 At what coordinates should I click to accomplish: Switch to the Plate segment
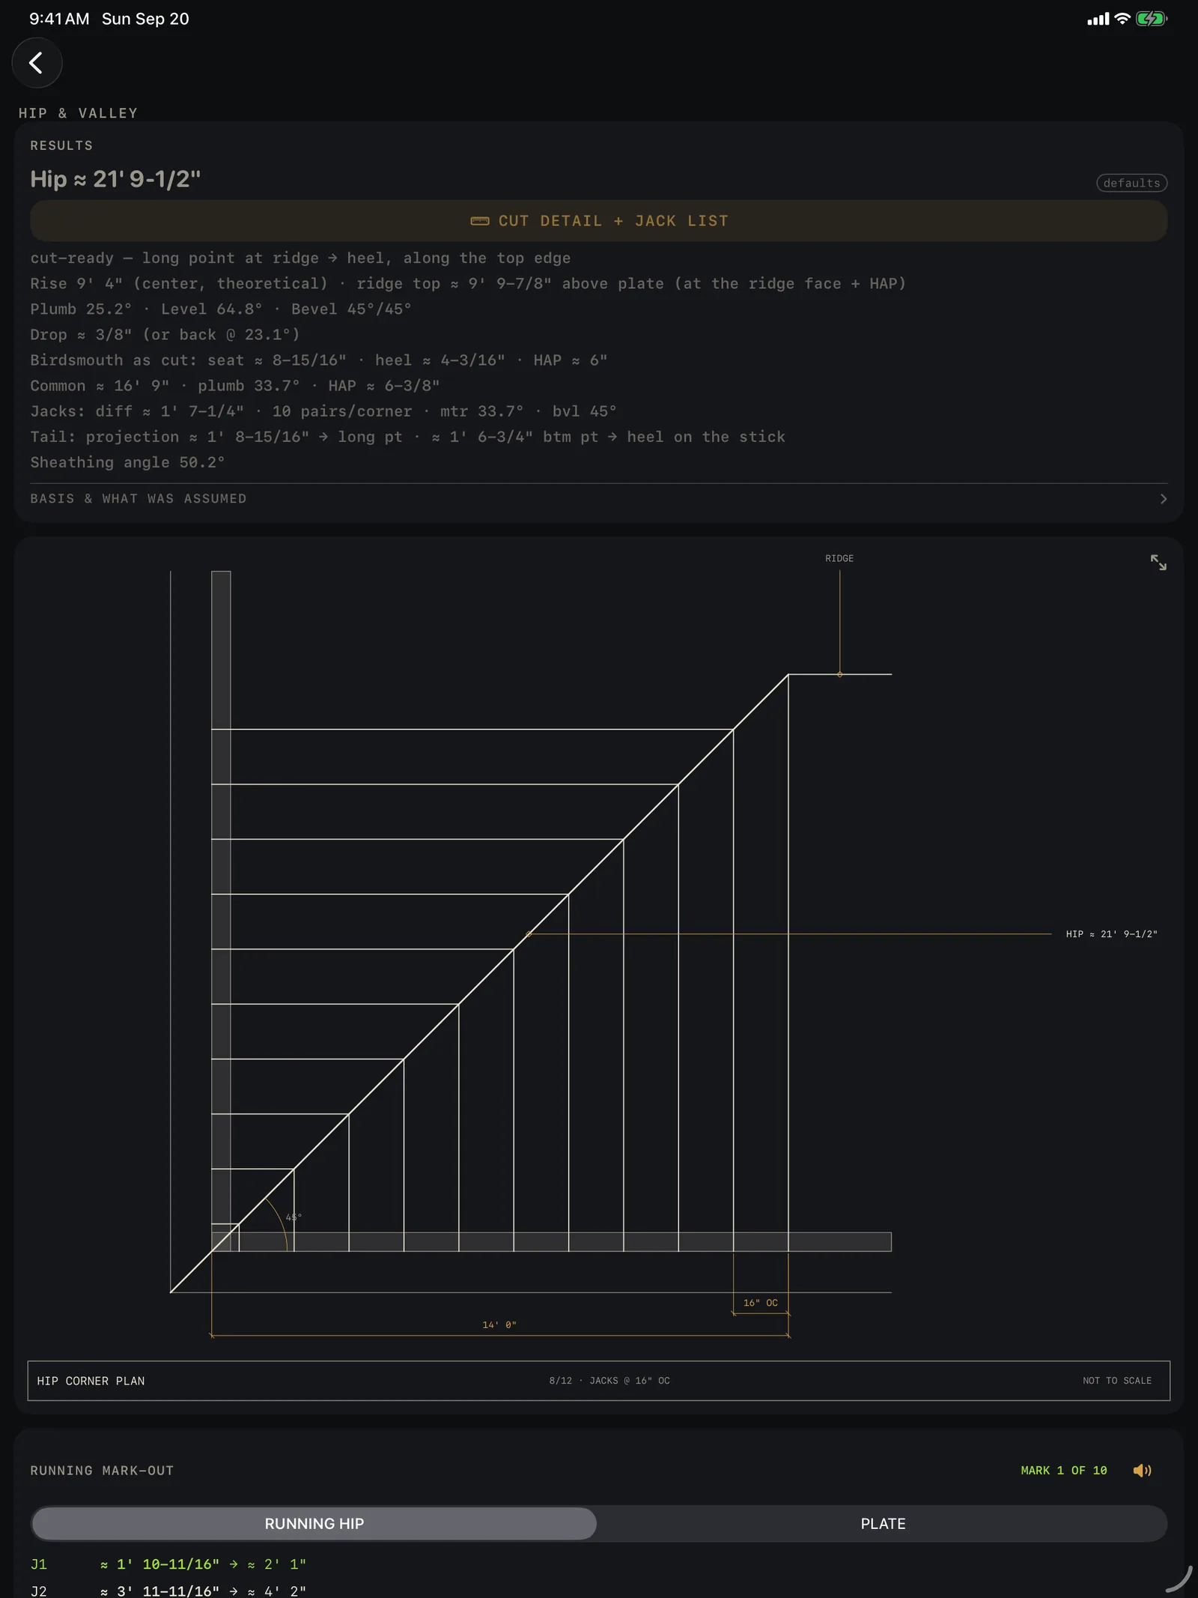[x=883, y=1524]
